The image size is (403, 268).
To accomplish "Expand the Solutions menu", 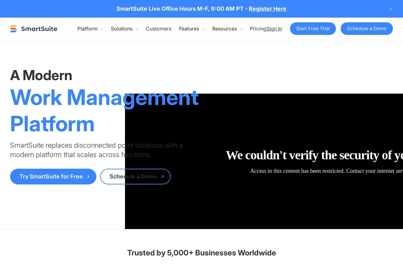I will click(124, 29).
